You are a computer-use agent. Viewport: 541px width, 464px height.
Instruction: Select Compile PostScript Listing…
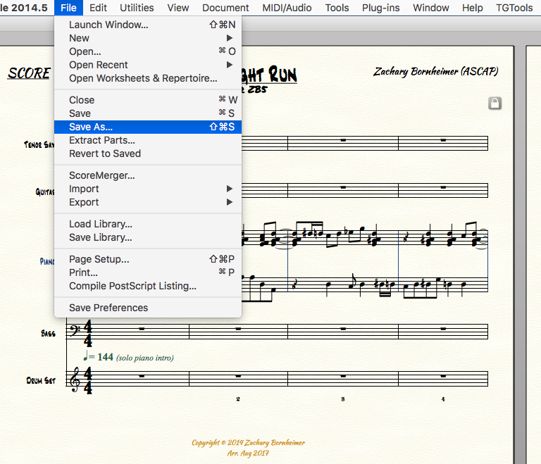pyautogui.click(x=132, y=286)
